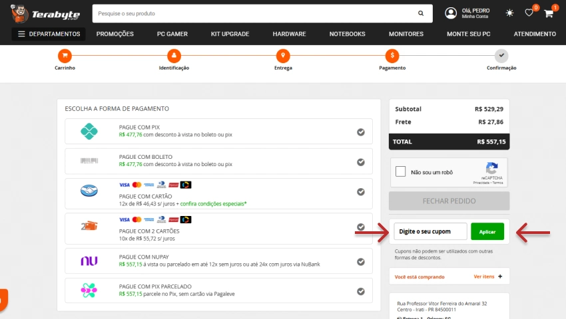566x319 pixels.
Task: Open the wishlist heart icon
Action: coord(529,13)
